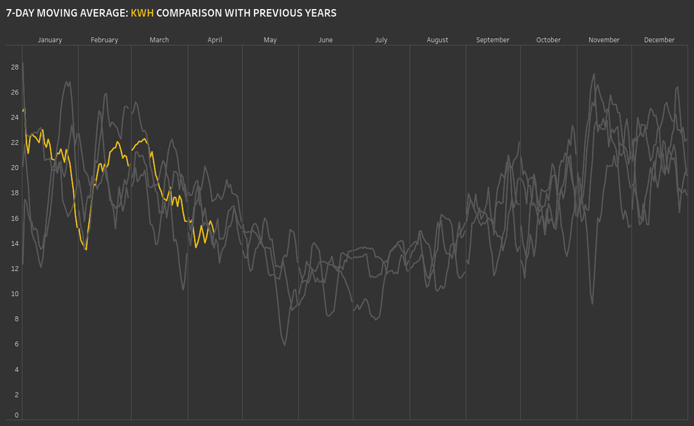Select the April header label
This screenshot has width=694, height=426.
pyautogui.click(x=215, y=40)
